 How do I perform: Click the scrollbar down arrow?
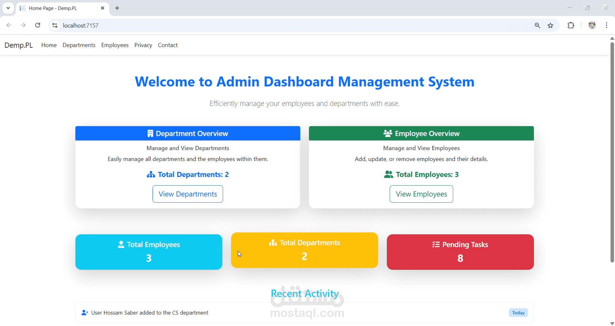click(612, 324)
